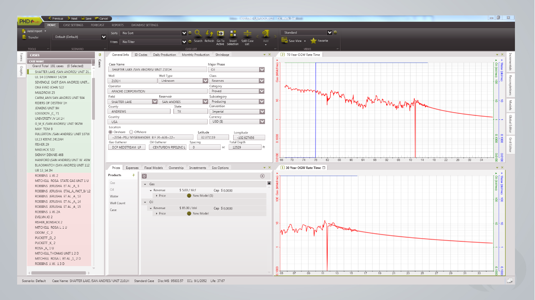
Task: Open the Subcategory Producing dropdown
Action: click(262, 101)
